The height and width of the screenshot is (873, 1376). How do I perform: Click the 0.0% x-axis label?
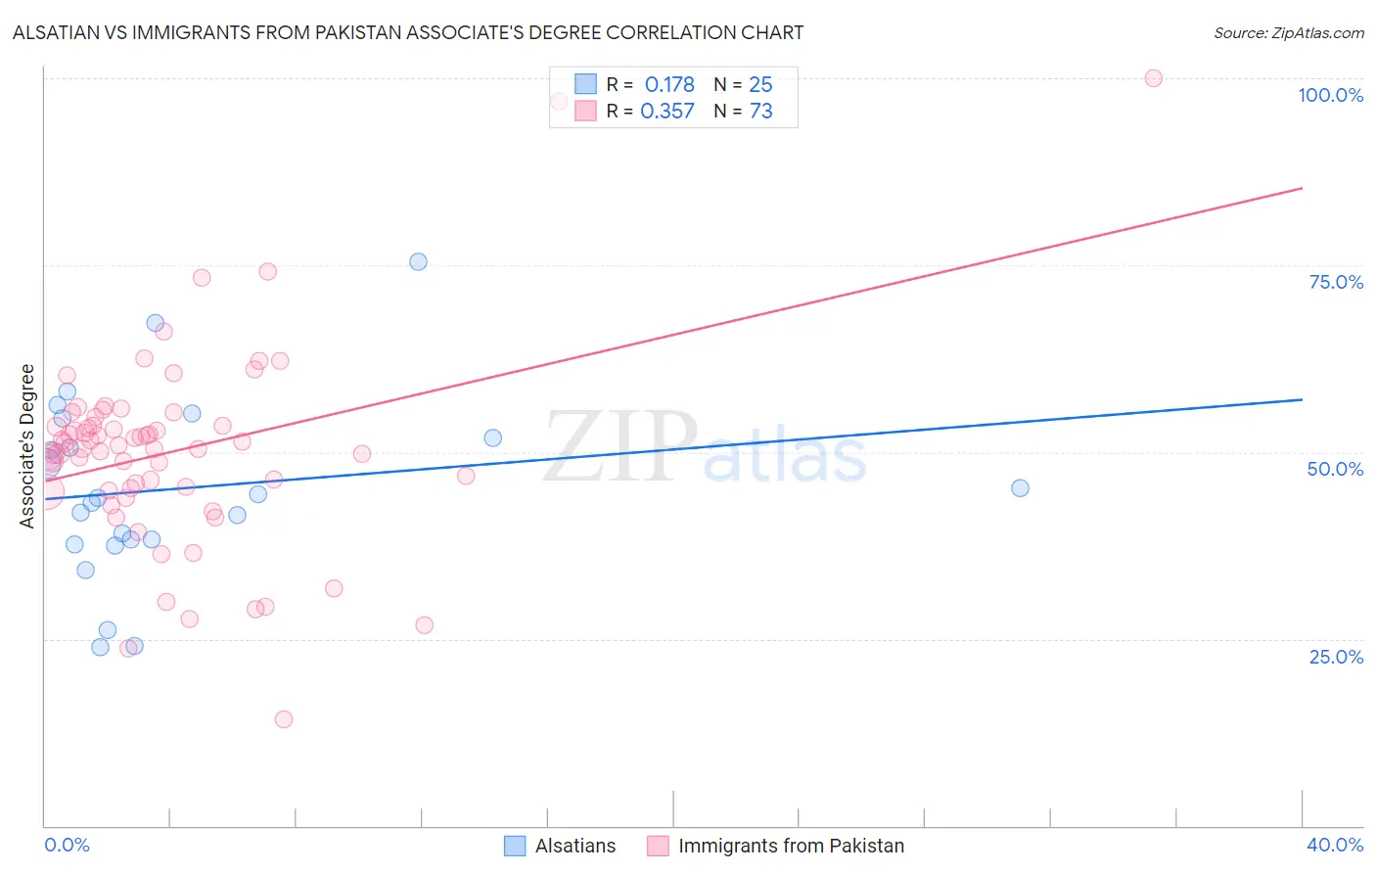68,845
